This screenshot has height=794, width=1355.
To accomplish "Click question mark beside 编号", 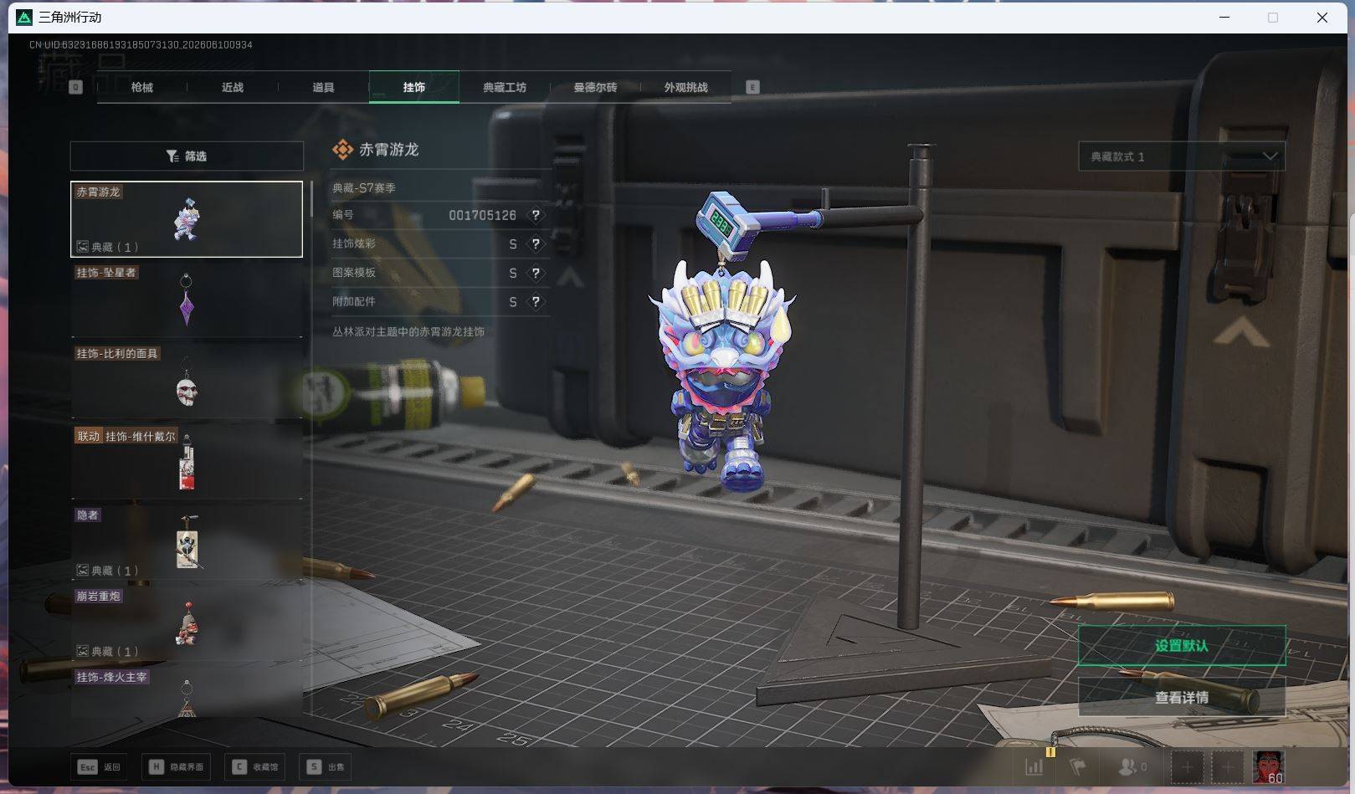I will [x=536, y=215].
